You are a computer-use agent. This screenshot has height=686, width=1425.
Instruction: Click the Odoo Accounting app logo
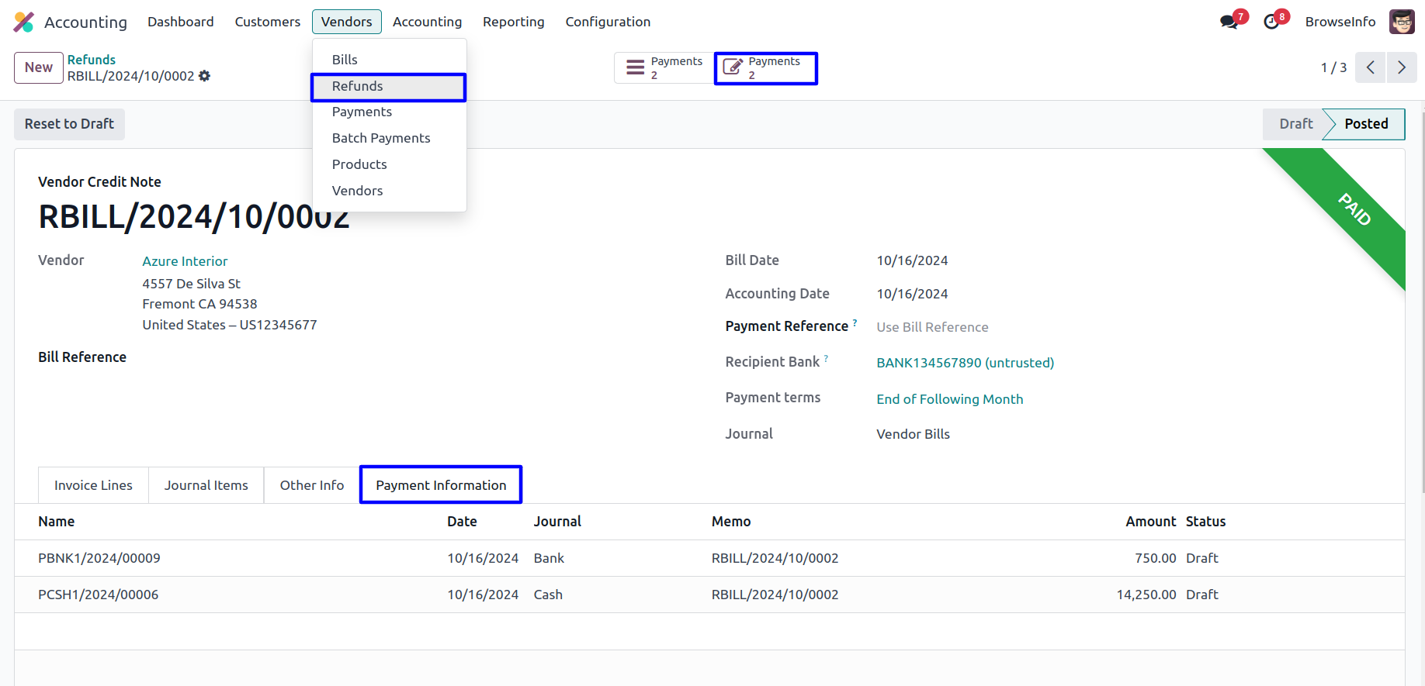pyautogui.click(x=24, y=22)
